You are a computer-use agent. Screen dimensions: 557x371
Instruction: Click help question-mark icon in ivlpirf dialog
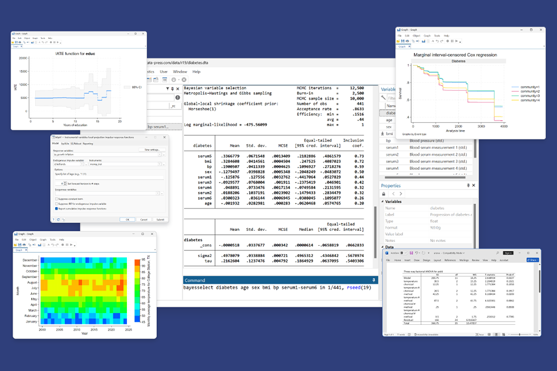(53, 220)
